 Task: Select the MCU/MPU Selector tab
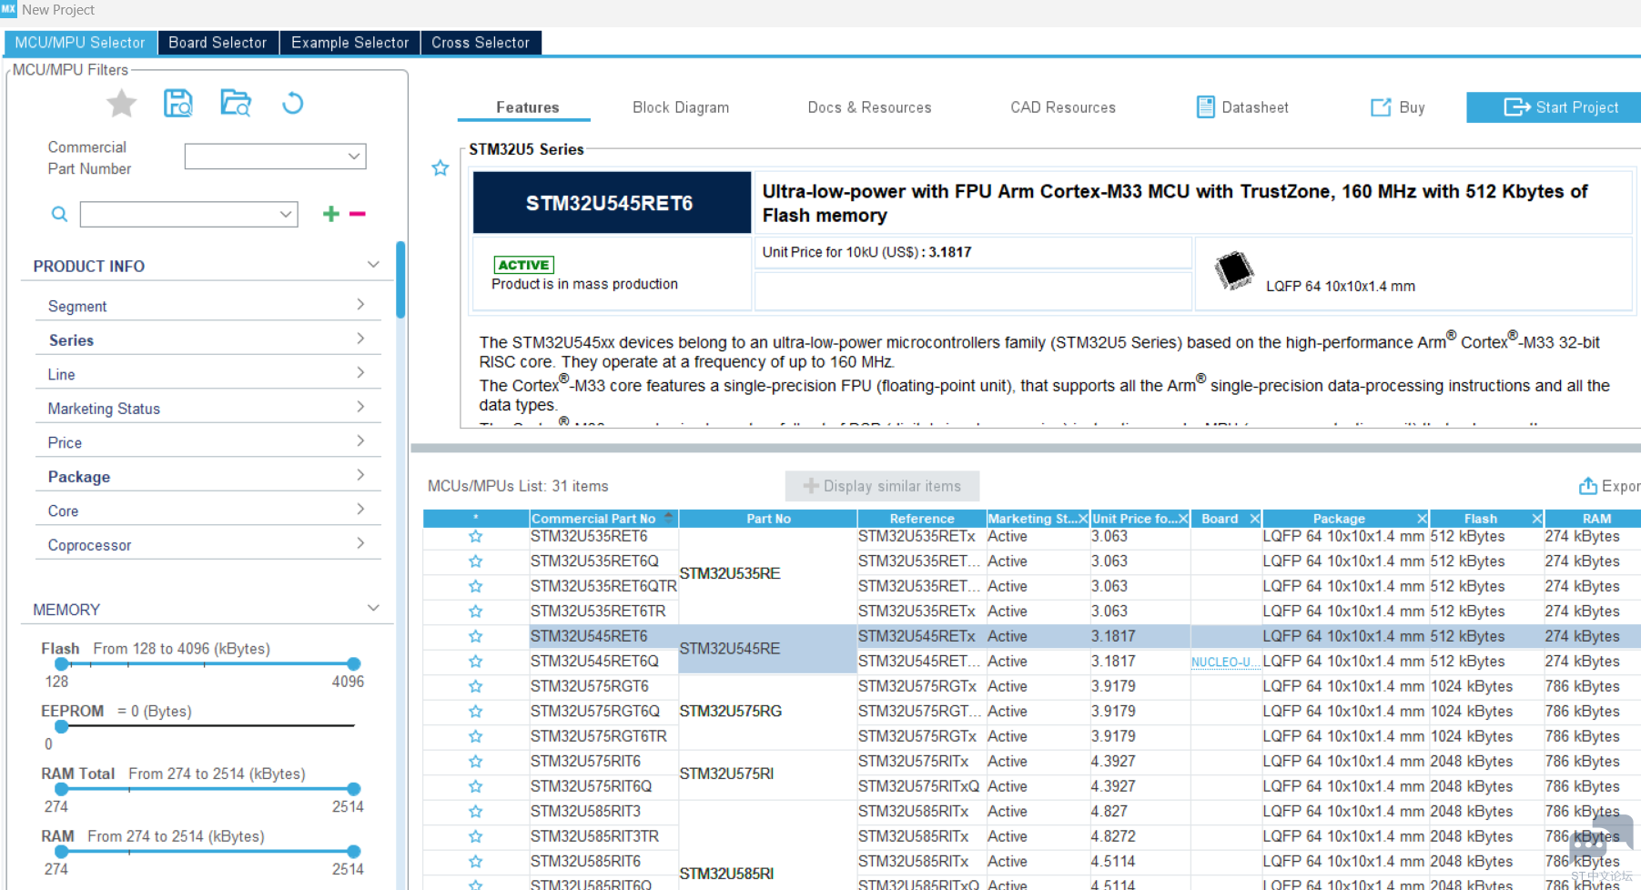[80, 43]
